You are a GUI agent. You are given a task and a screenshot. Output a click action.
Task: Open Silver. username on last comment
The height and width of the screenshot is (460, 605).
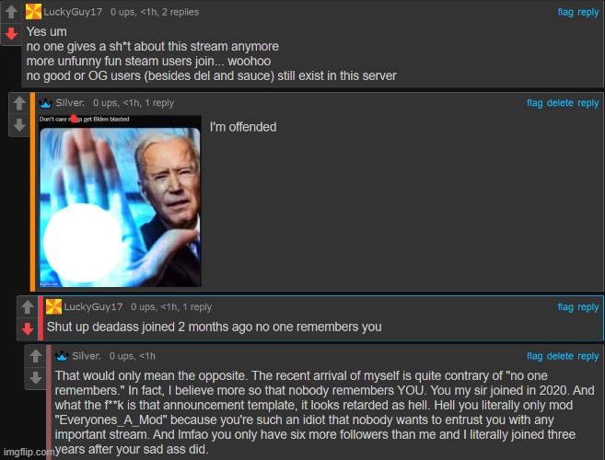[x=87, y=356]
